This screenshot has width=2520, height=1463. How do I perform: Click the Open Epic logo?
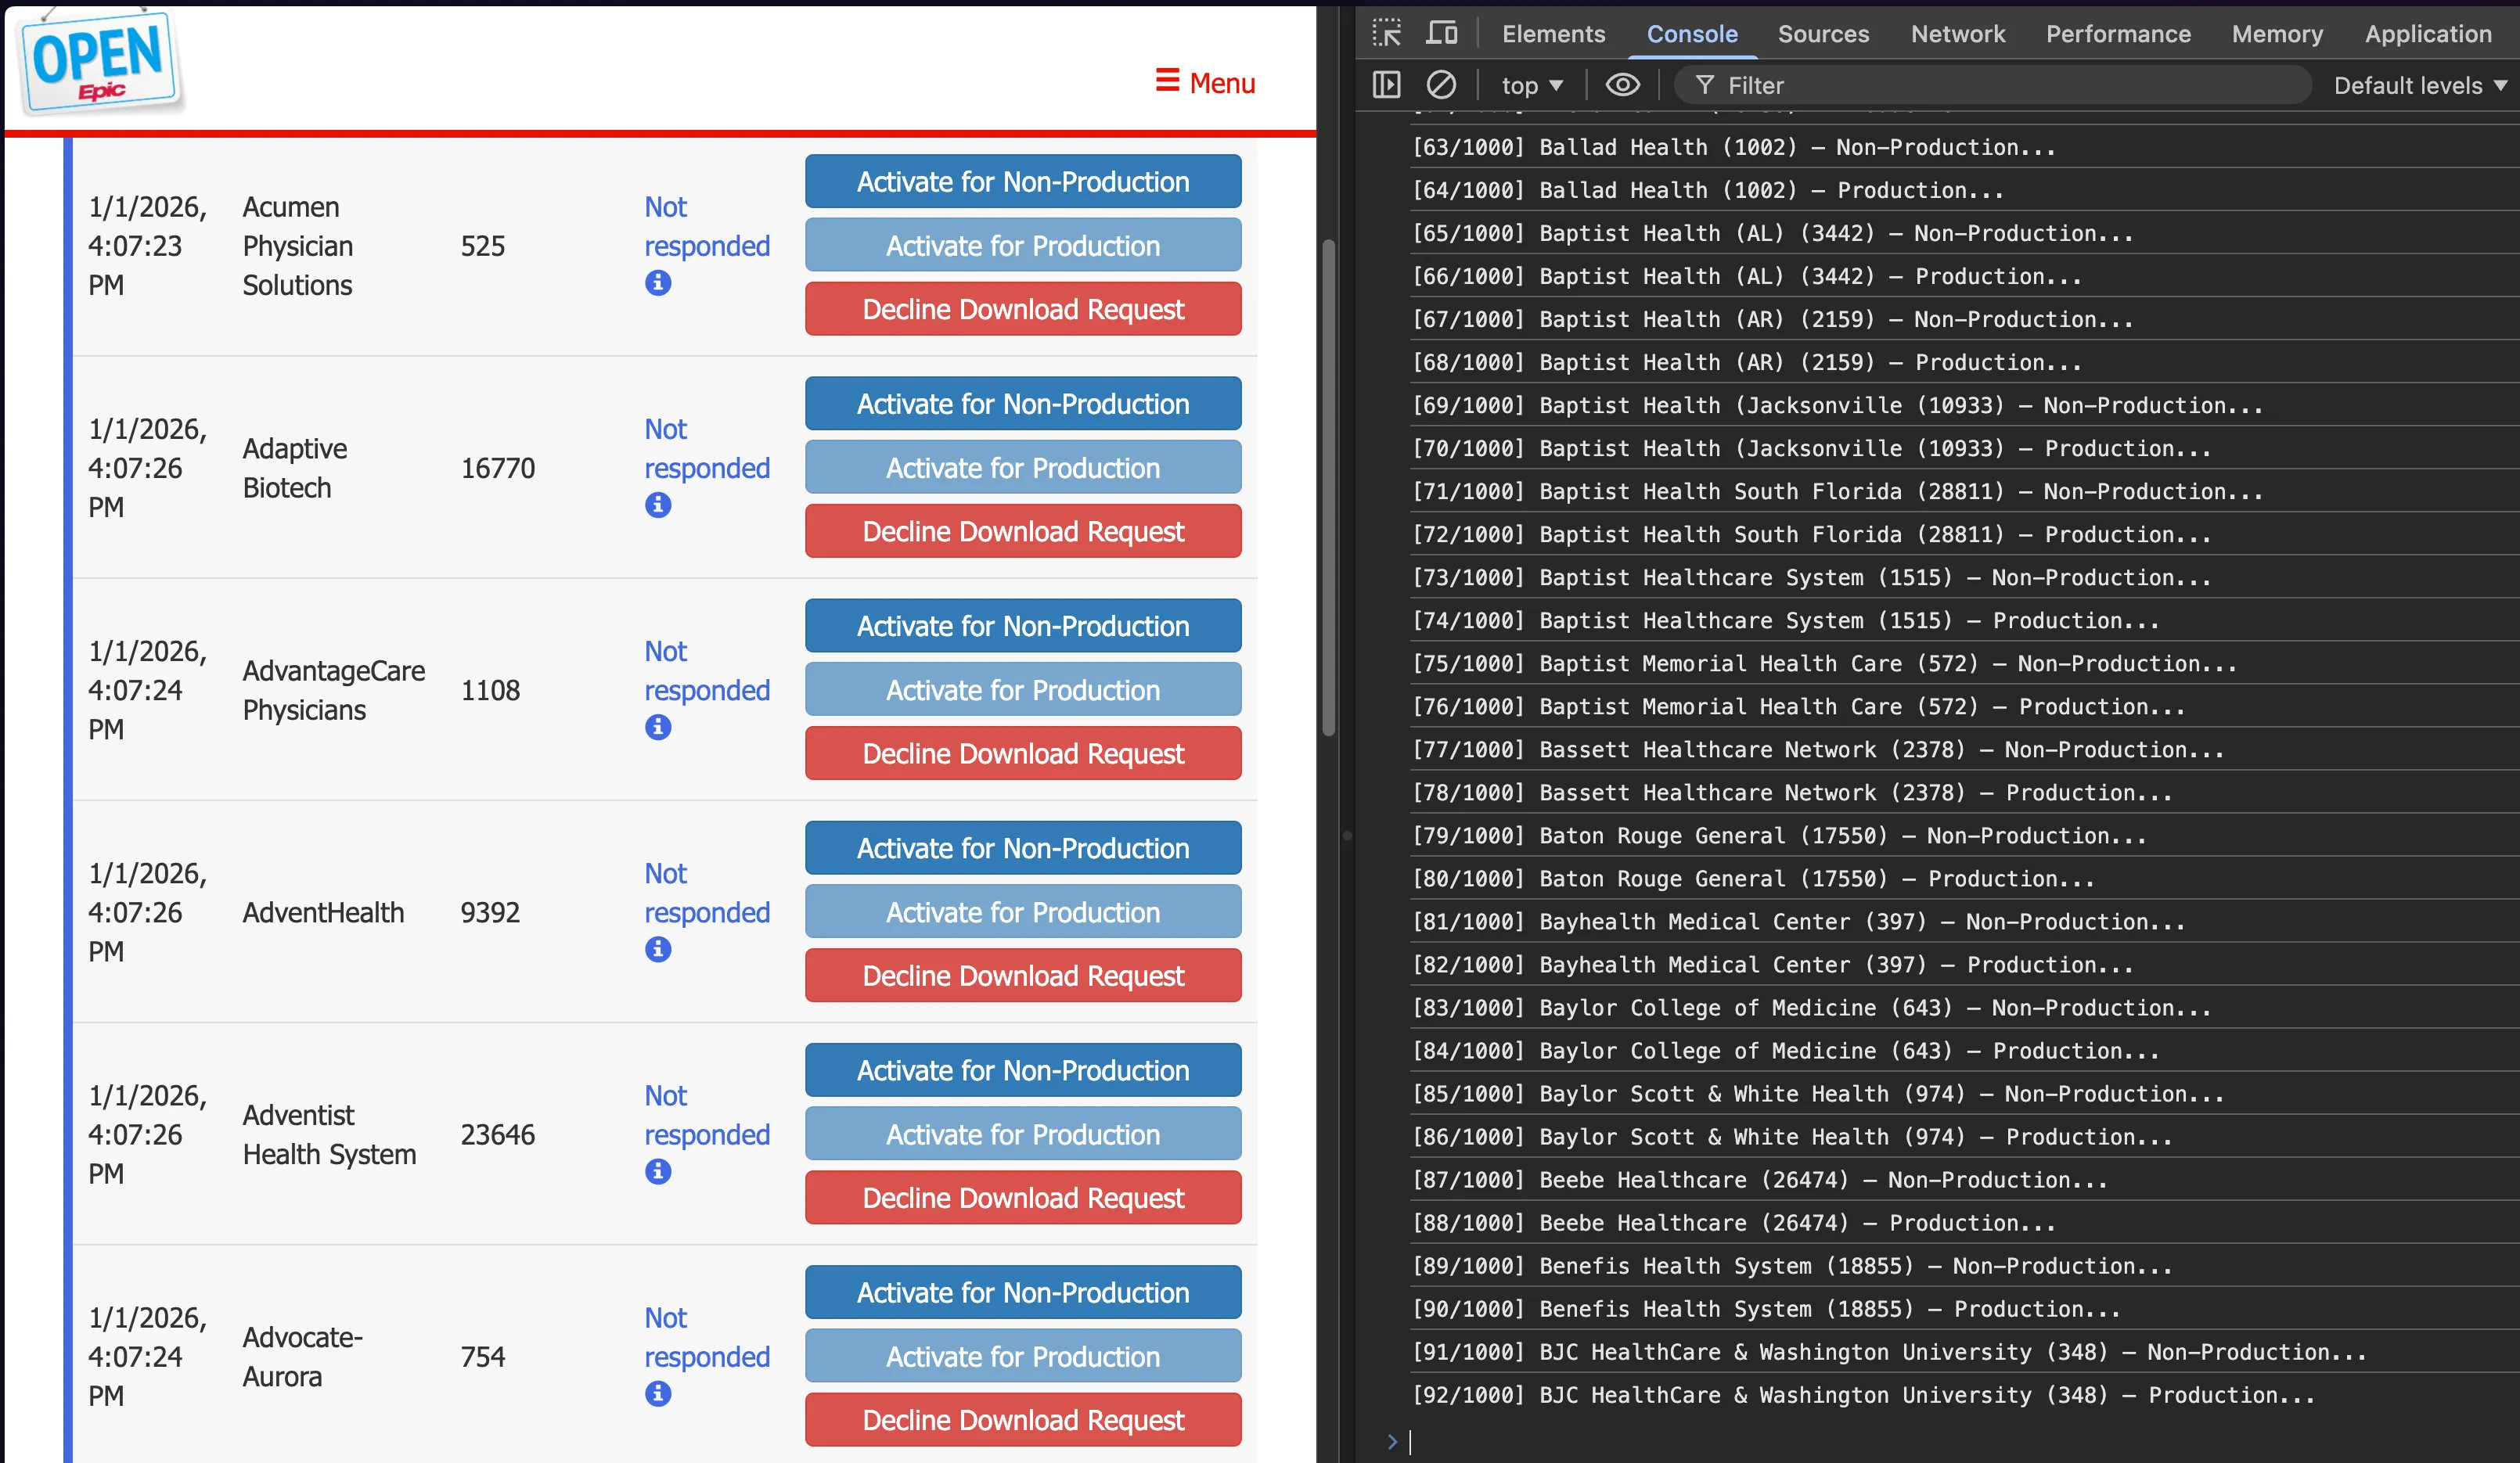pos(100,62)
